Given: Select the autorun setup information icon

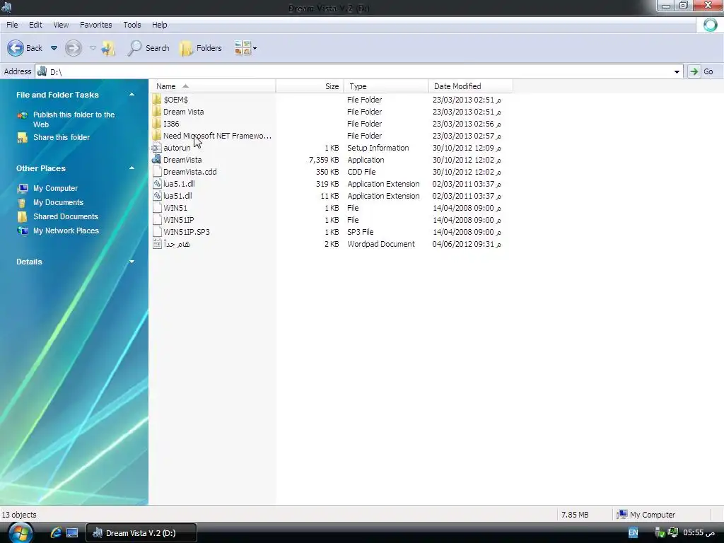Looking at the screenshot, I should point(156,148).
